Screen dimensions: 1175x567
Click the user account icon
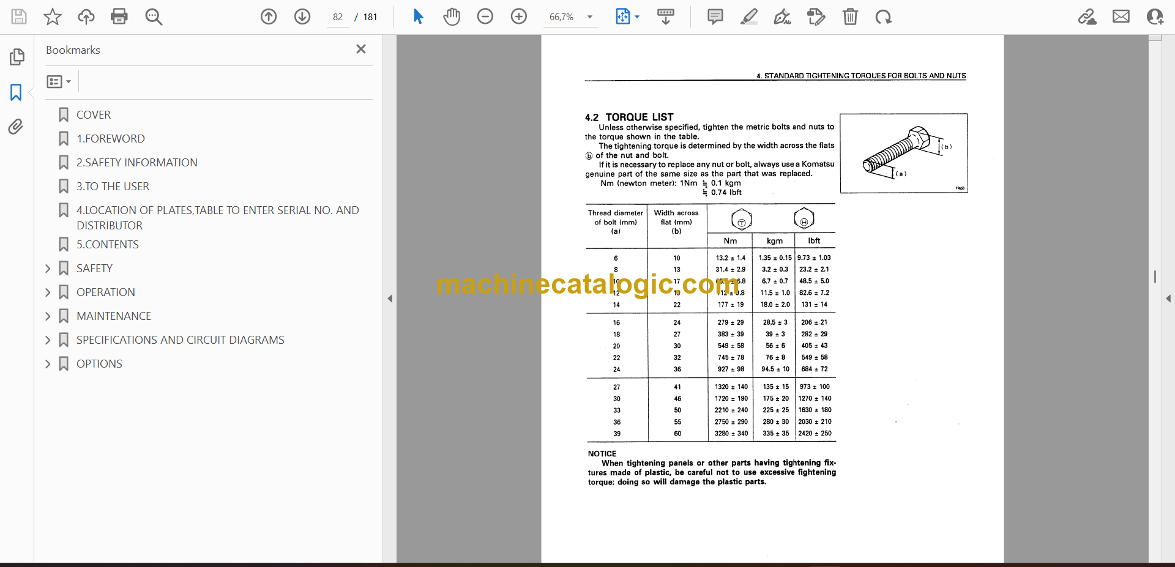tap(1155, 17)
